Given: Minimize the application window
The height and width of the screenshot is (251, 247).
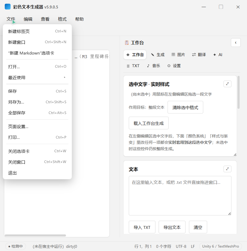Looking at the screenshot, I should click(x=204, y=7).
